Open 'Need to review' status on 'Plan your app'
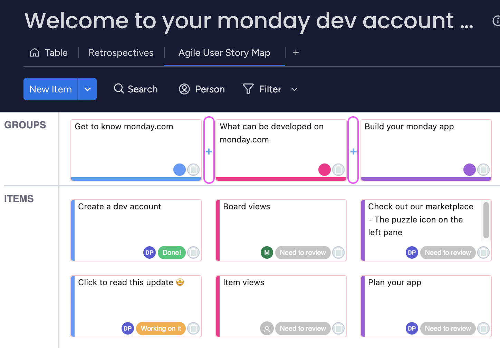 pos(448,328)
